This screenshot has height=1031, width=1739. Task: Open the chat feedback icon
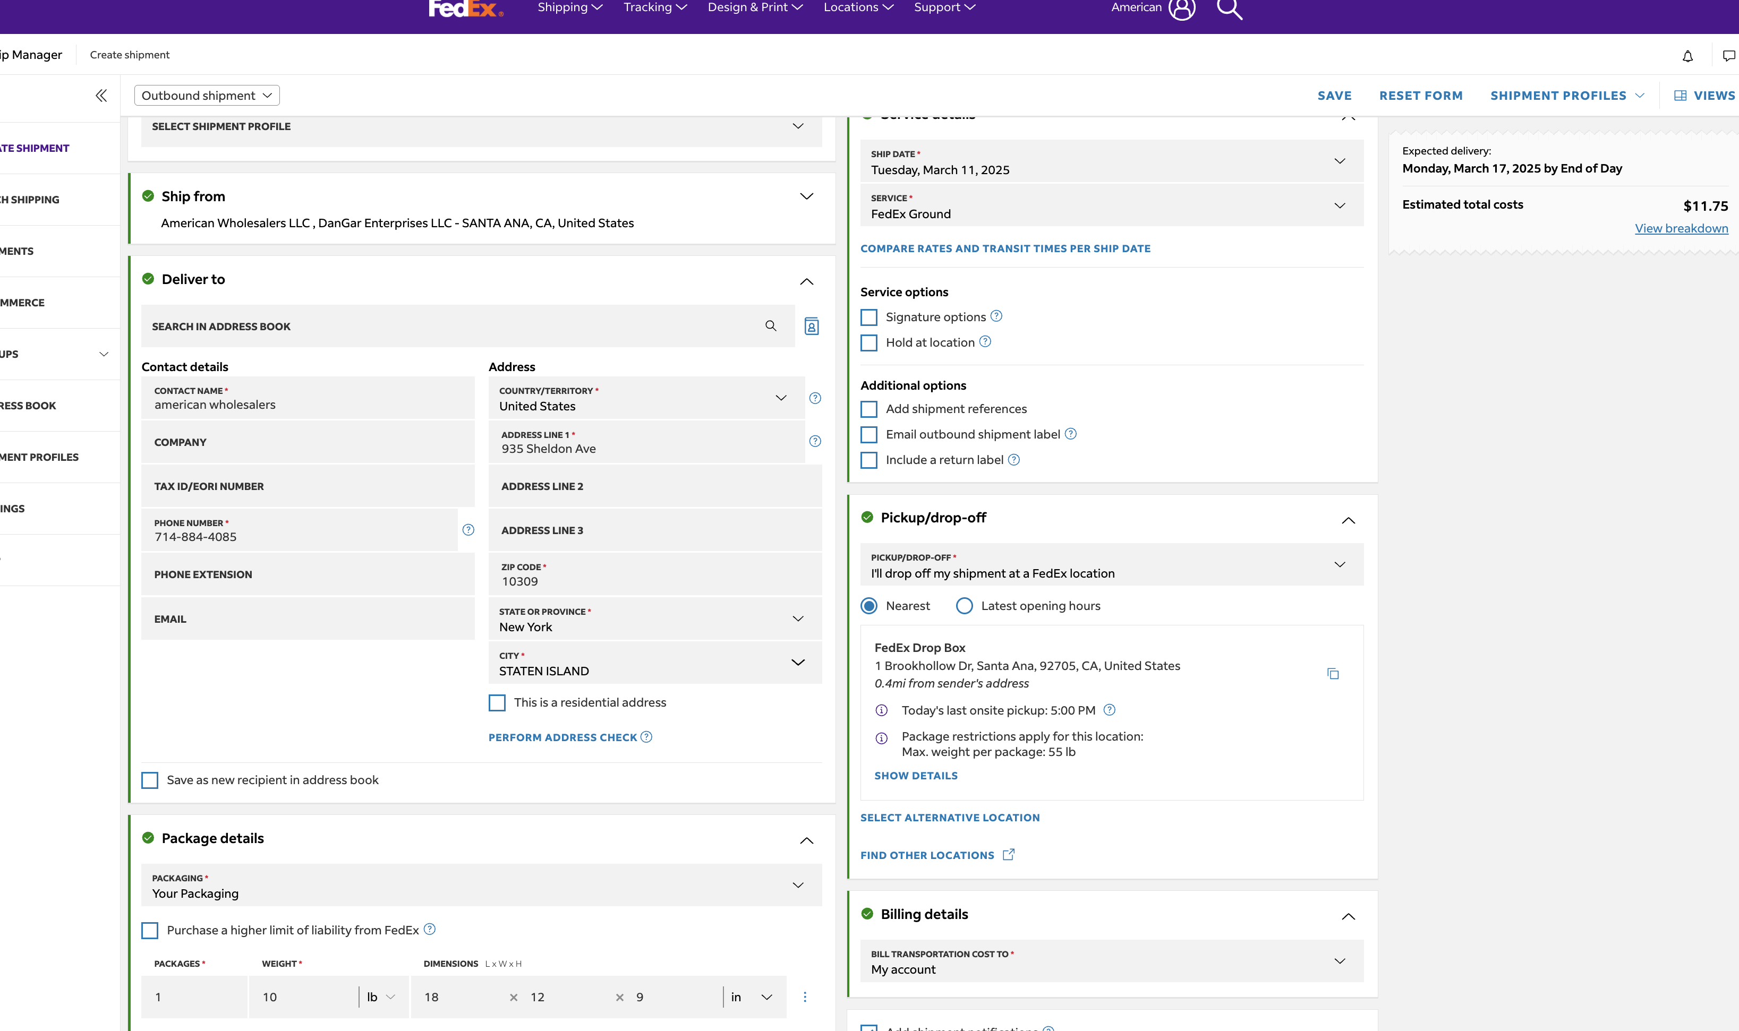(x=1729, y=56)
